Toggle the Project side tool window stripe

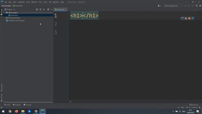click(x=2, y=12)
